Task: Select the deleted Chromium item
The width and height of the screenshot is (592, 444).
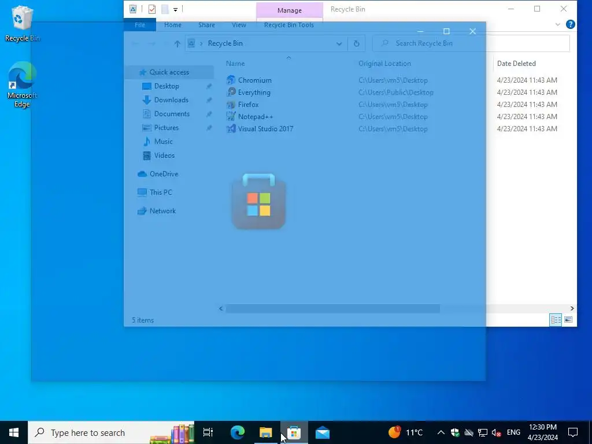Action: [x=254, y=80]
